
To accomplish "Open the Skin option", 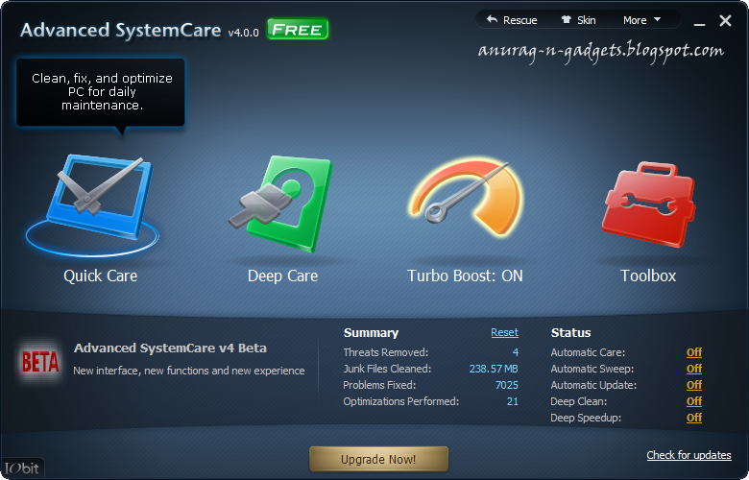I will pyautogui.click(x=578, y=20).
